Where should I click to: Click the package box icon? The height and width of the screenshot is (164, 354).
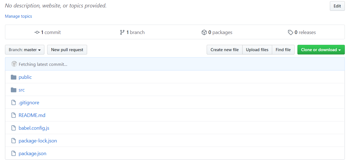204,32
